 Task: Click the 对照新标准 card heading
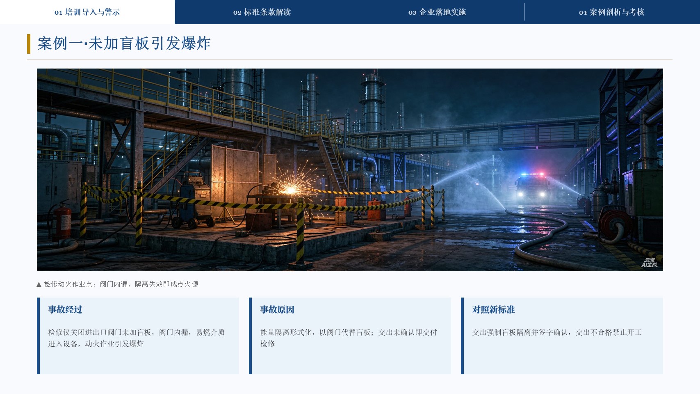pos(493,309)
